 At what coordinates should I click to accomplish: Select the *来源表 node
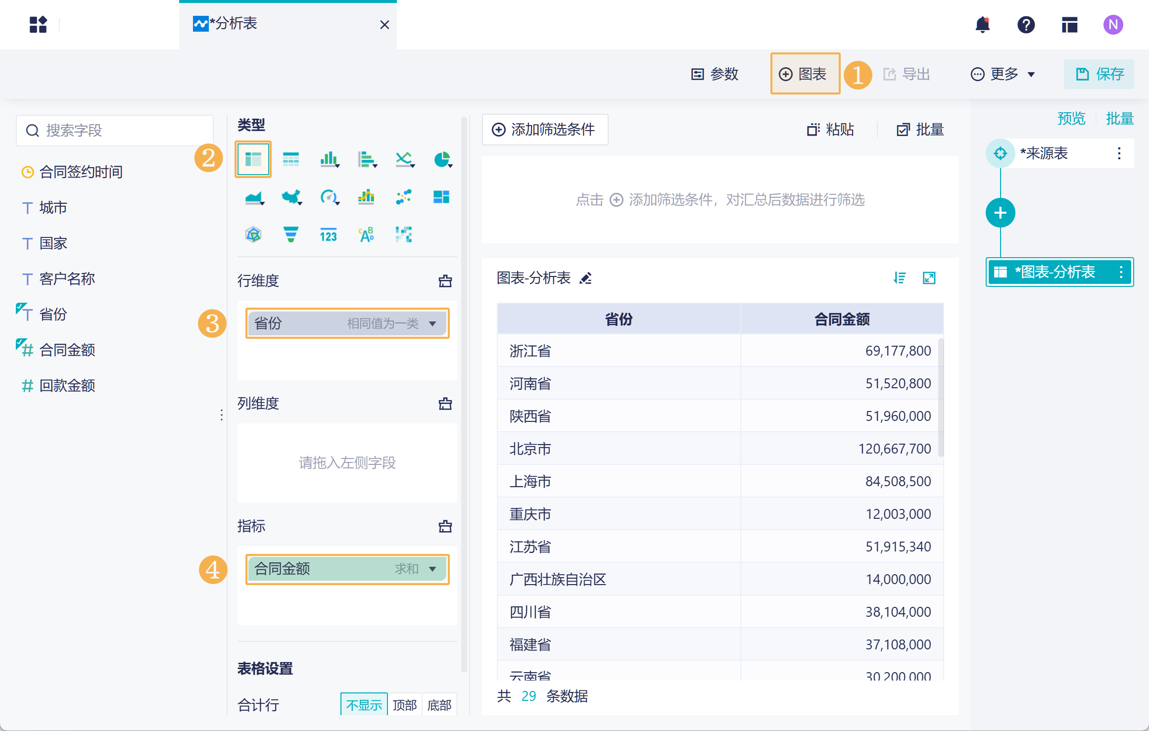(1043, 153)
